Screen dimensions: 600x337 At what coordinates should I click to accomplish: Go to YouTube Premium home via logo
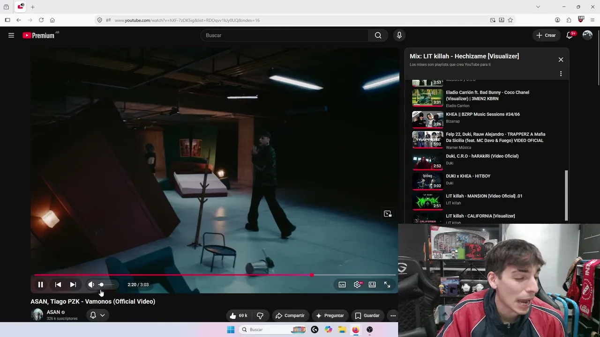pyautogui.click(x=39, y=36)
